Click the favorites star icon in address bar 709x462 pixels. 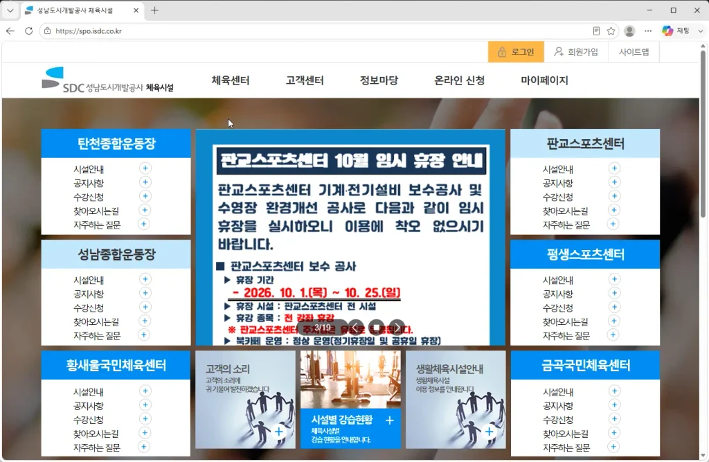611,30
